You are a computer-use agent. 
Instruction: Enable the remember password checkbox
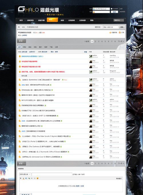coord(112,9)
